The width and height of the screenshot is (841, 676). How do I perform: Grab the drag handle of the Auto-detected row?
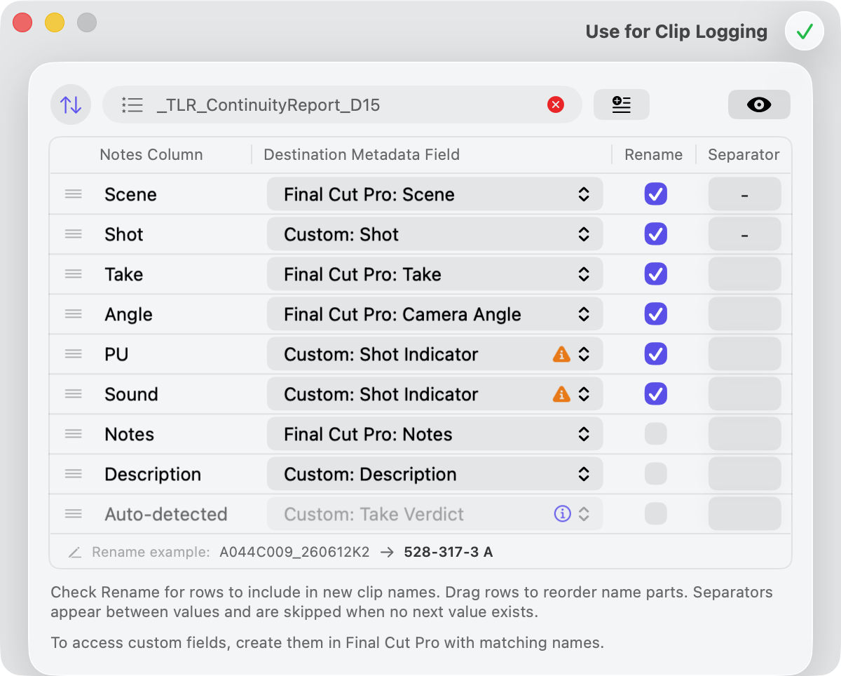[x=74, y=514]
